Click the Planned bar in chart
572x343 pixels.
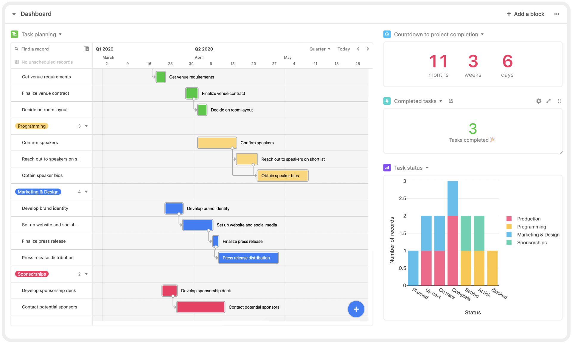[x=413, y=268]
